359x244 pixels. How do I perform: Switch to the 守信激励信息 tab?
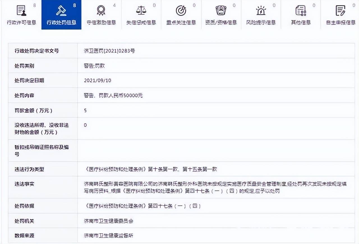tap(101, 15)
